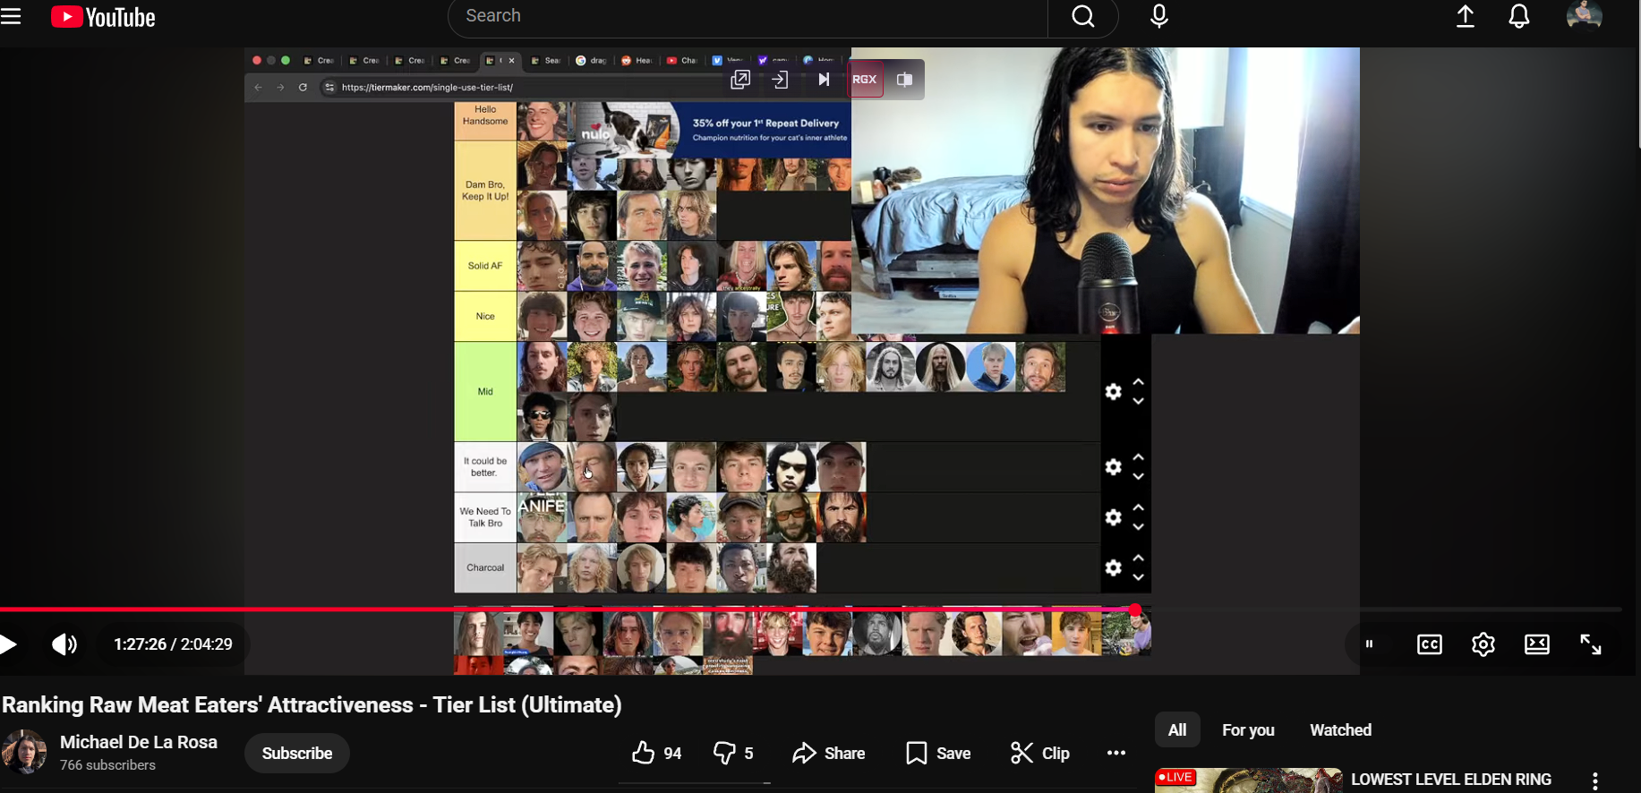
Task: Open the YouTube hamburger guide menu
Action: click(x=12, y=17)
